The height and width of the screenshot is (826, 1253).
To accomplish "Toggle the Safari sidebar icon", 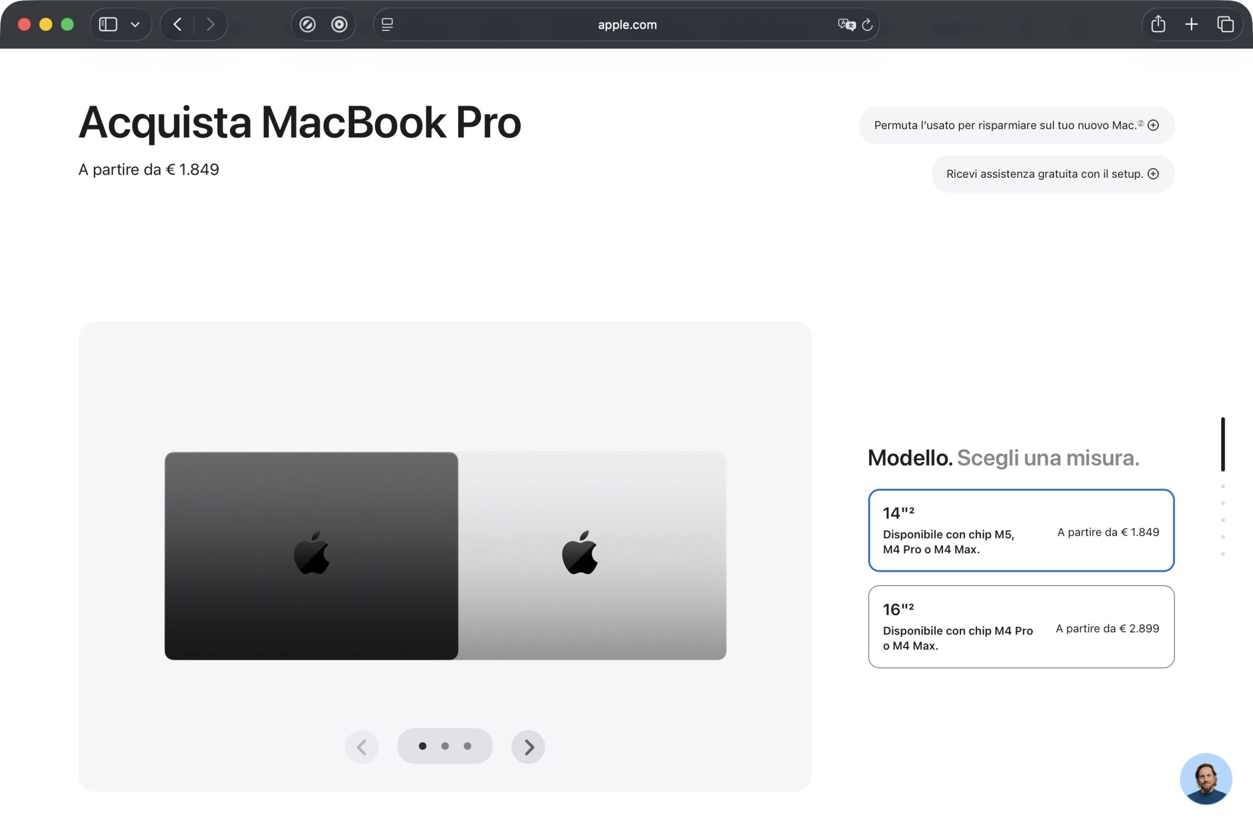I will (108, 24).
